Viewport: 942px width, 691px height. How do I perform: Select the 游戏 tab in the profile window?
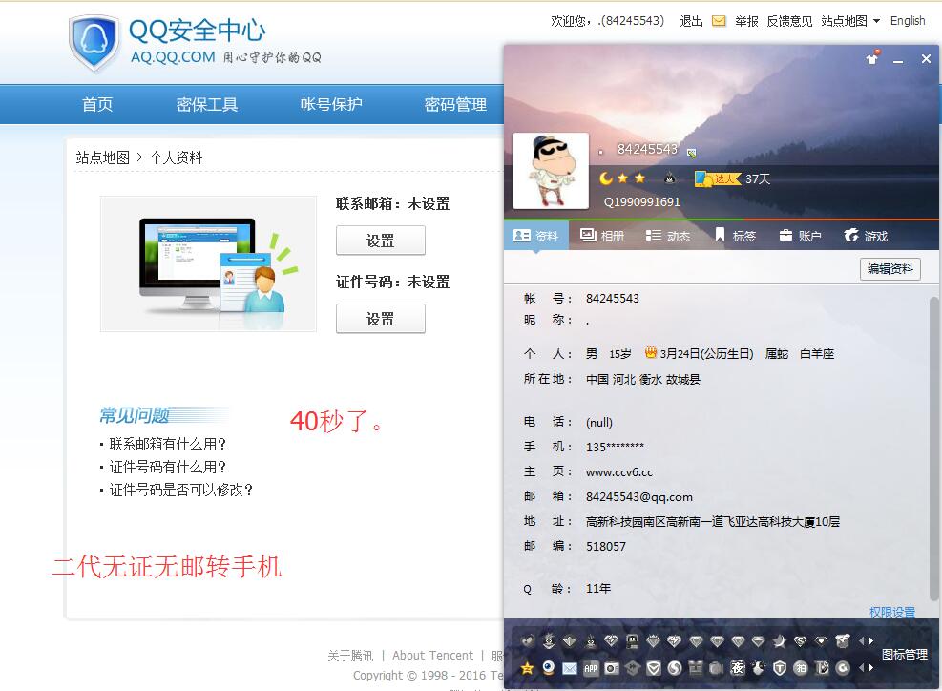(866, 236)
